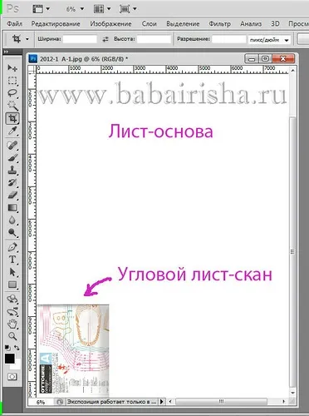
Task: Click the Высота height input field
Action: pyautogui.click(x=154, y=39)
